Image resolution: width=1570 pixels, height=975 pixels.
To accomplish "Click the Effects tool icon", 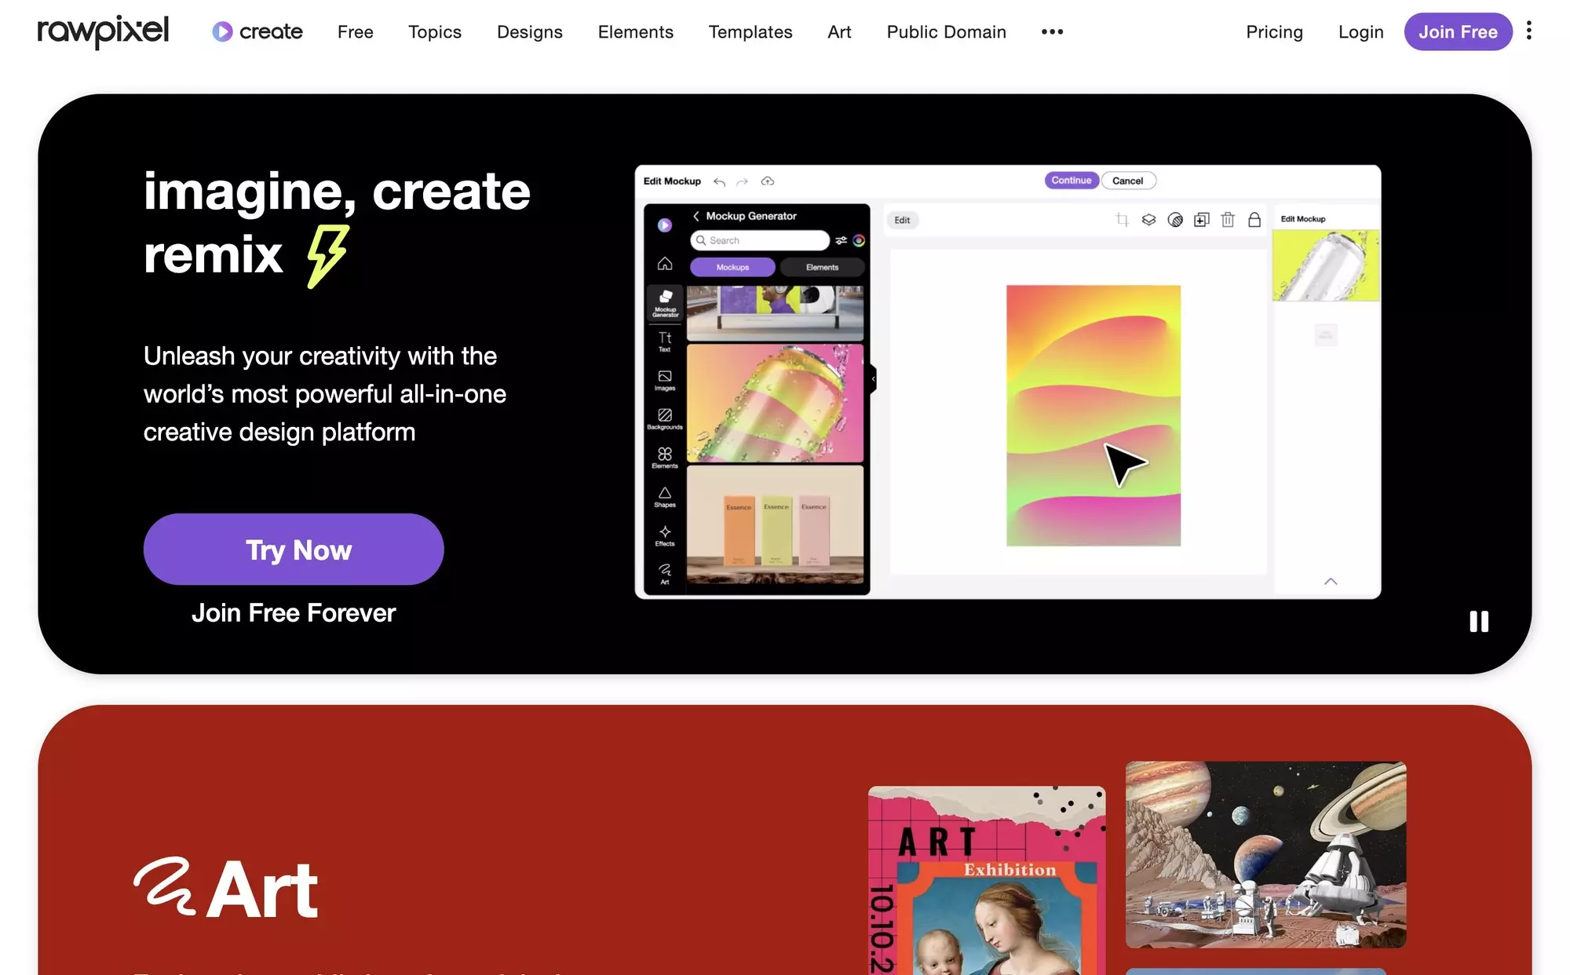I will click(x=664, y=535).
